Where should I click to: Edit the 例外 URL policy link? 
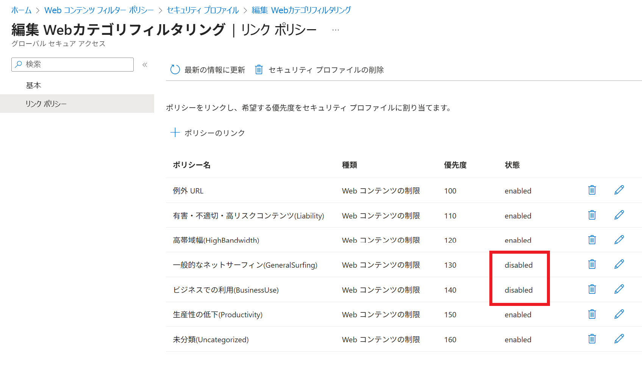[619, 190]
